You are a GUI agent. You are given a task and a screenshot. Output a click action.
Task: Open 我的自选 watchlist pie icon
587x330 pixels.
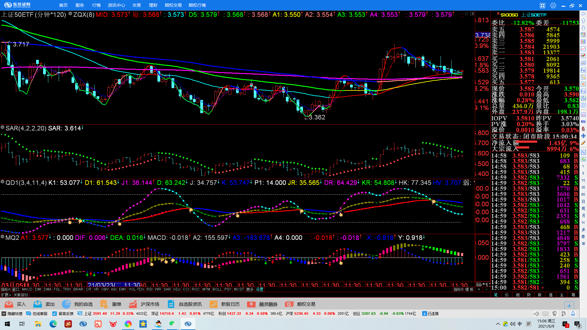66,304
